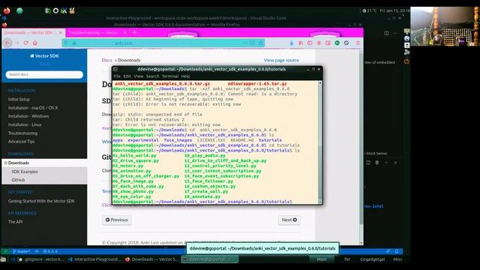The width and height of the screenshot is (480, 270).
Task: Close the Downloads — Vector SDK tab
Action: 61,32
